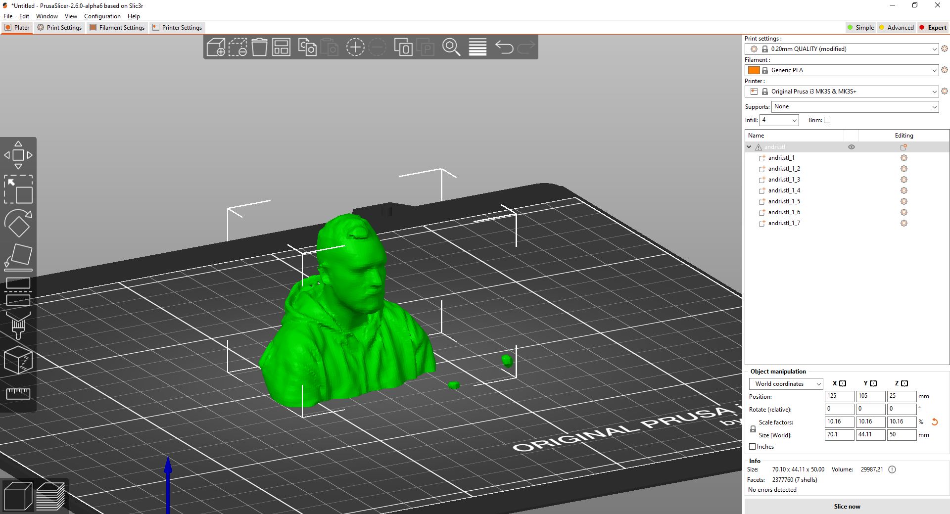Click the Size Z input field

point(902,435)
